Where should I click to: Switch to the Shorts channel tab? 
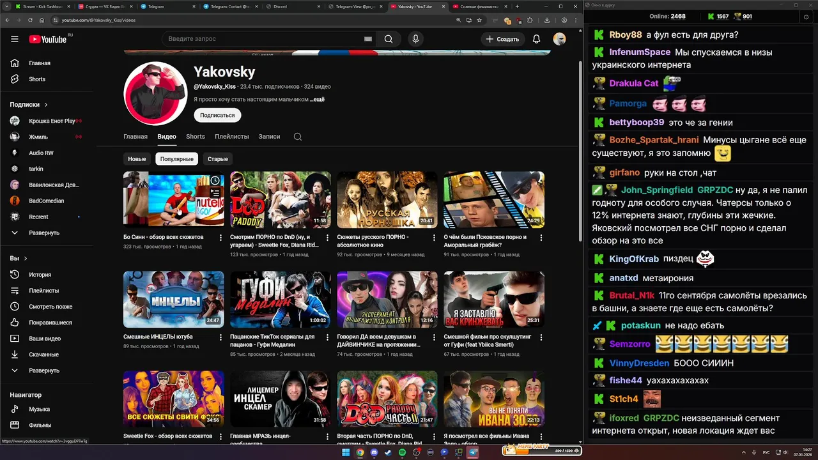196,137
